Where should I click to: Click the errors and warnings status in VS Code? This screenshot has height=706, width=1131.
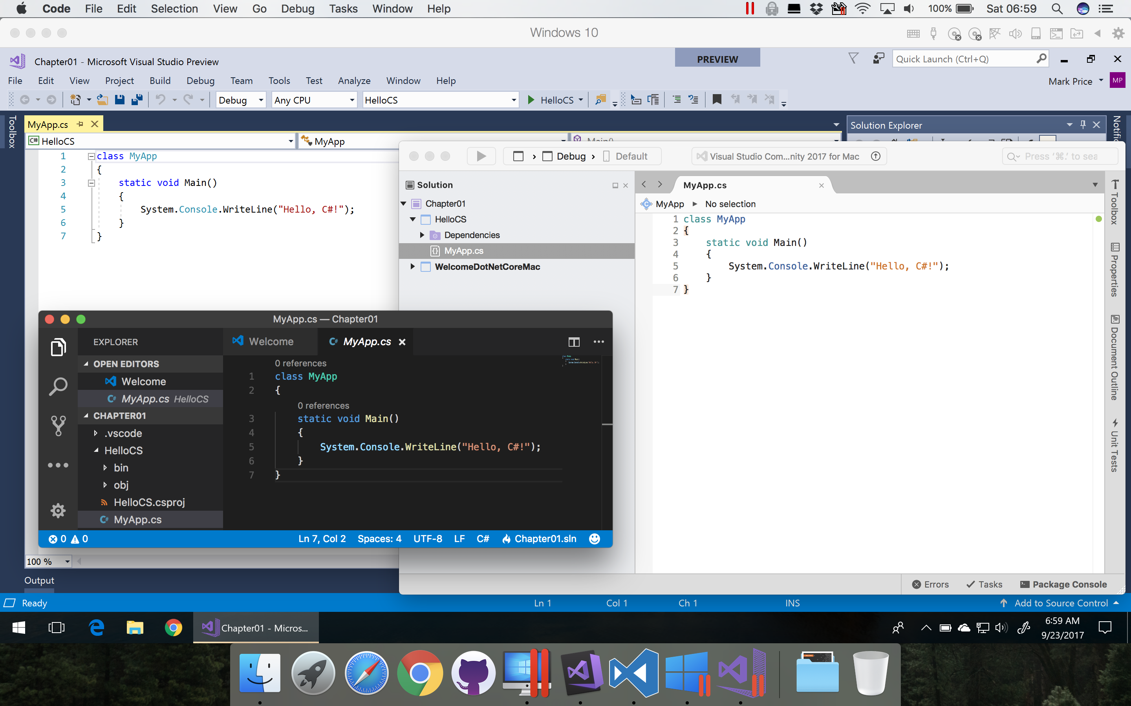(x=68, y=539)
